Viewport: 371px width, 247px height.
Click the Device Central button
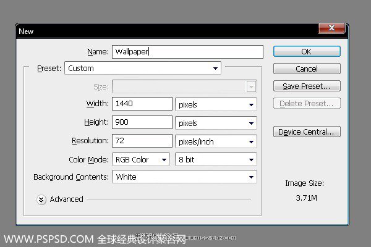(x=307, y=132)
